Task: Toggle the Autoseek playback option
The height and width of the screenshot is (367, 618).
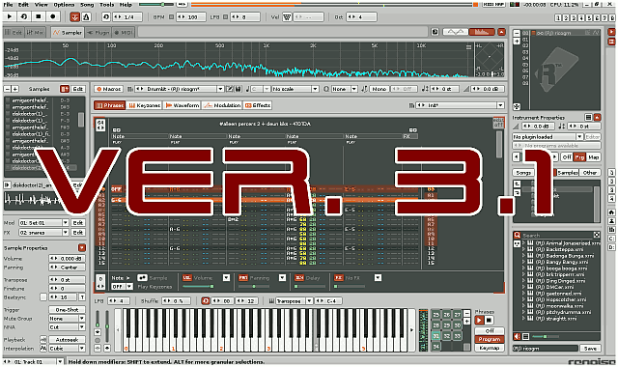Action: (67, 339)
